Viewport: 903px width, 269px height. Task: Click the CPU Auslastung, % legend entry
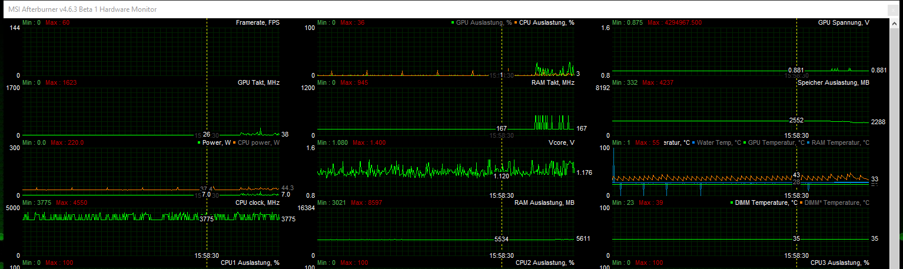(547, 22)
